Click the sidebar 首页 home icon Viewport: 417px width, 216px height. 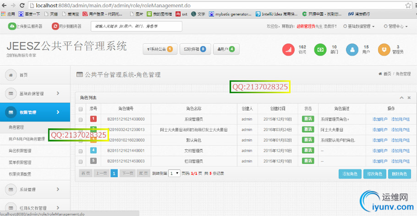pyautogui.click(x=11, y=75)
